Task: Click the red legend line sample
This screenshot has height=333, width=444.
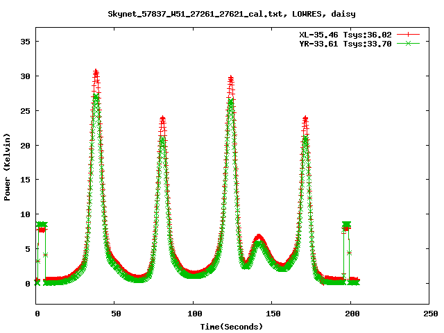Action: [x=408, y=35]
